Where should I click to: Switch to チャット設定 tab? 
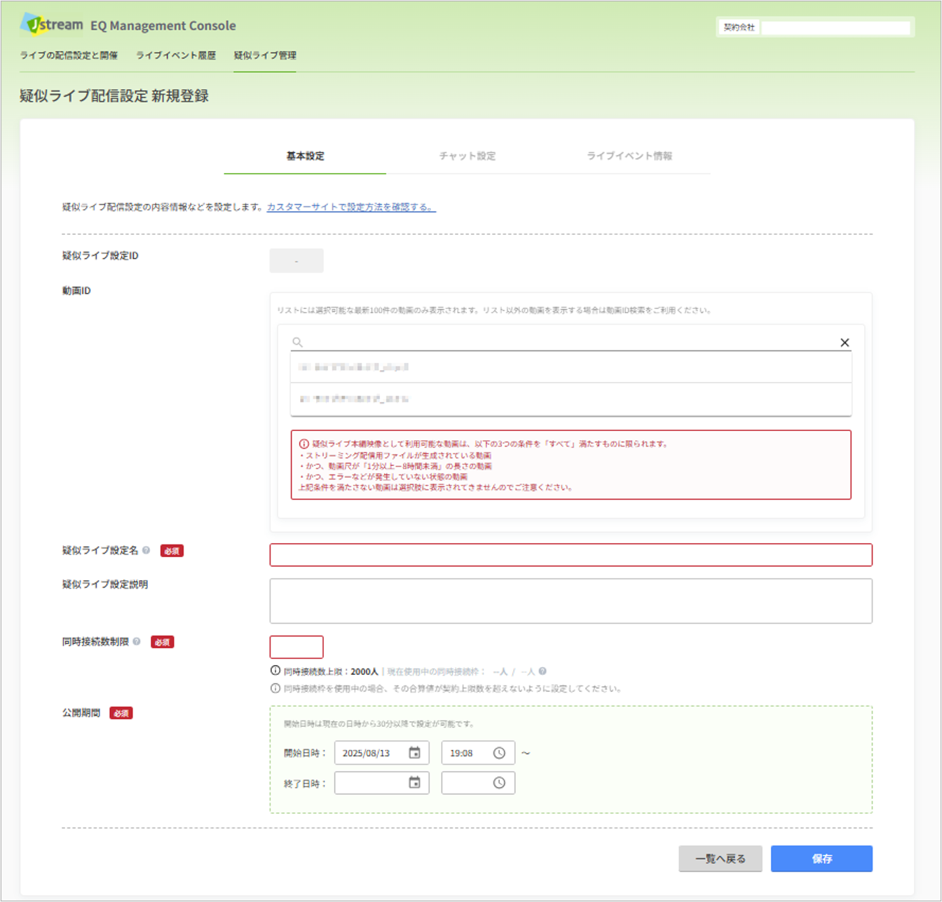467,156
